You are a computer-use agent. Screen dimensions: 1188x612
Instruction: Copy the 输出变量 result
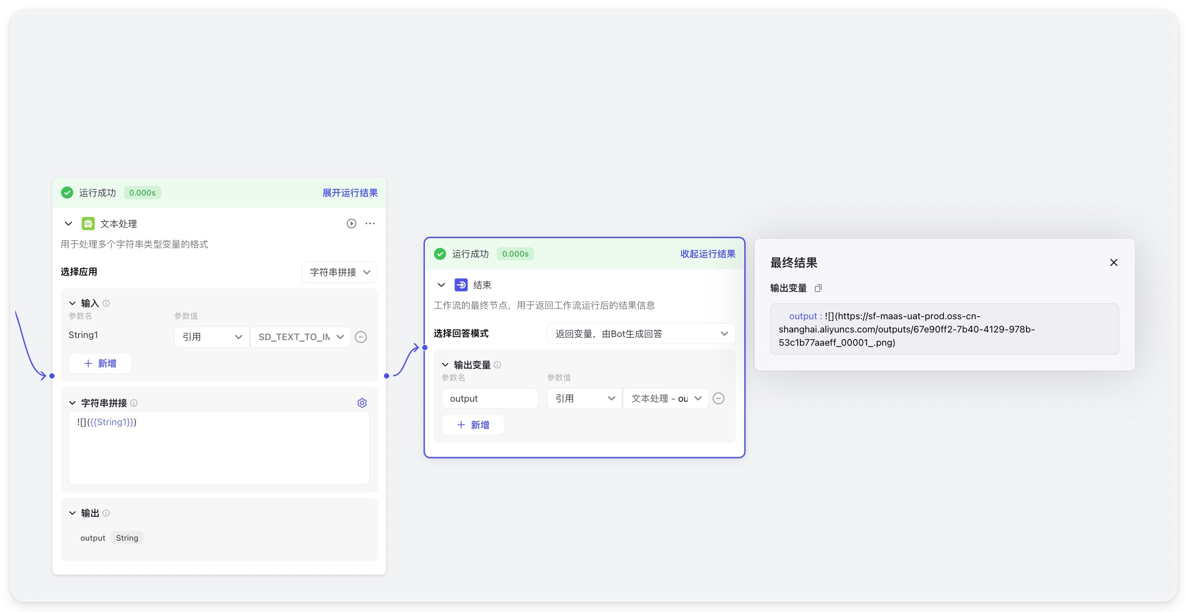click(x=818, y=288)
